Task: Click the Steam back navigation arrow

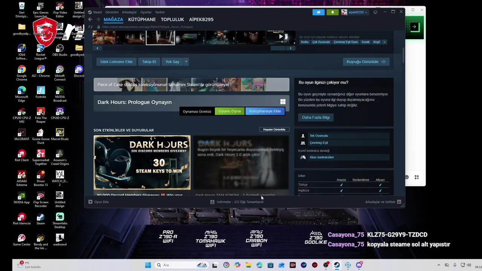Action: [90, 20]
